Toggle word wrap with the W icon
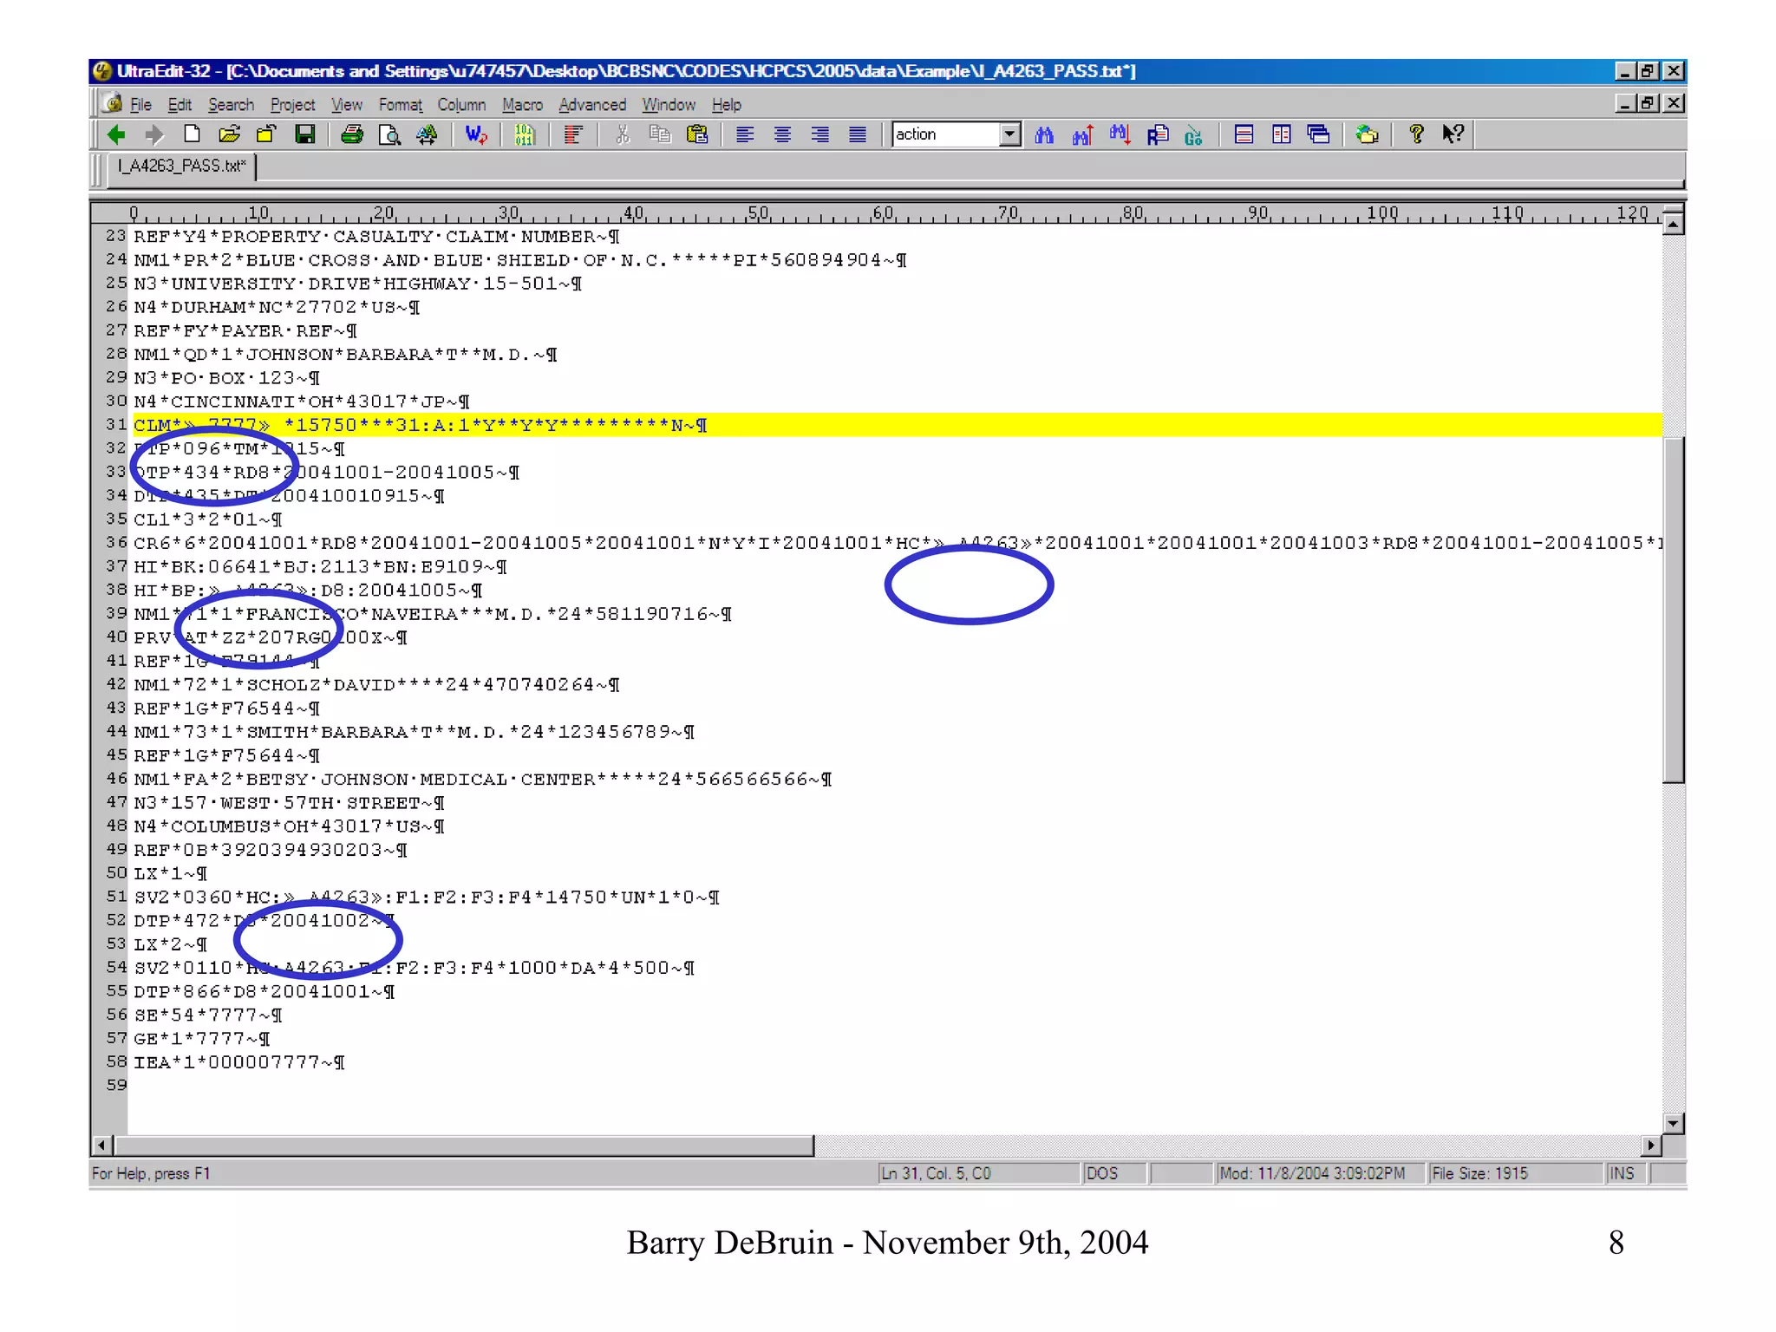This screenshot has height=1332, width=1776. tap(475, 134)
